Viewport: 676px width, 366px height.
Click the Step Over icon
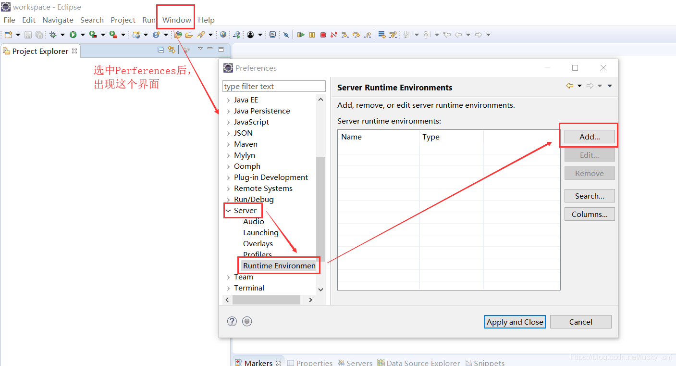(356, 35)
